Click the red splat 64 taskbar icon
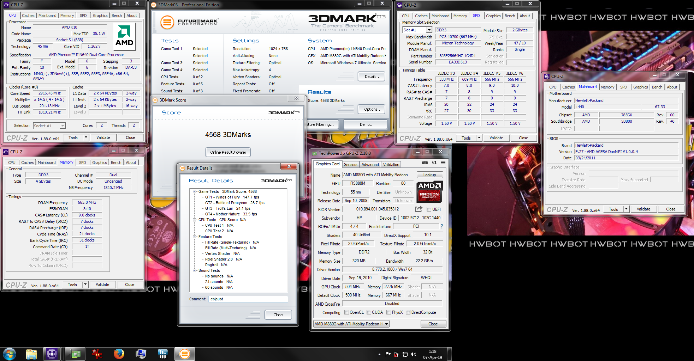This screenshot has width=694, height=361. pyautogui.click(x=97, y=354)
